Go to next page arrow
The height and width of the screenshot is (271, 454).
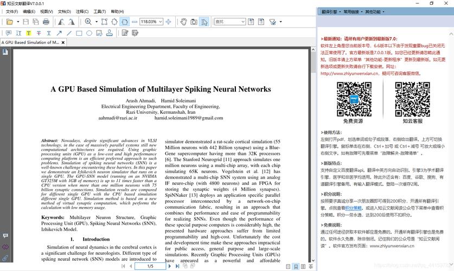click(169, 266)
